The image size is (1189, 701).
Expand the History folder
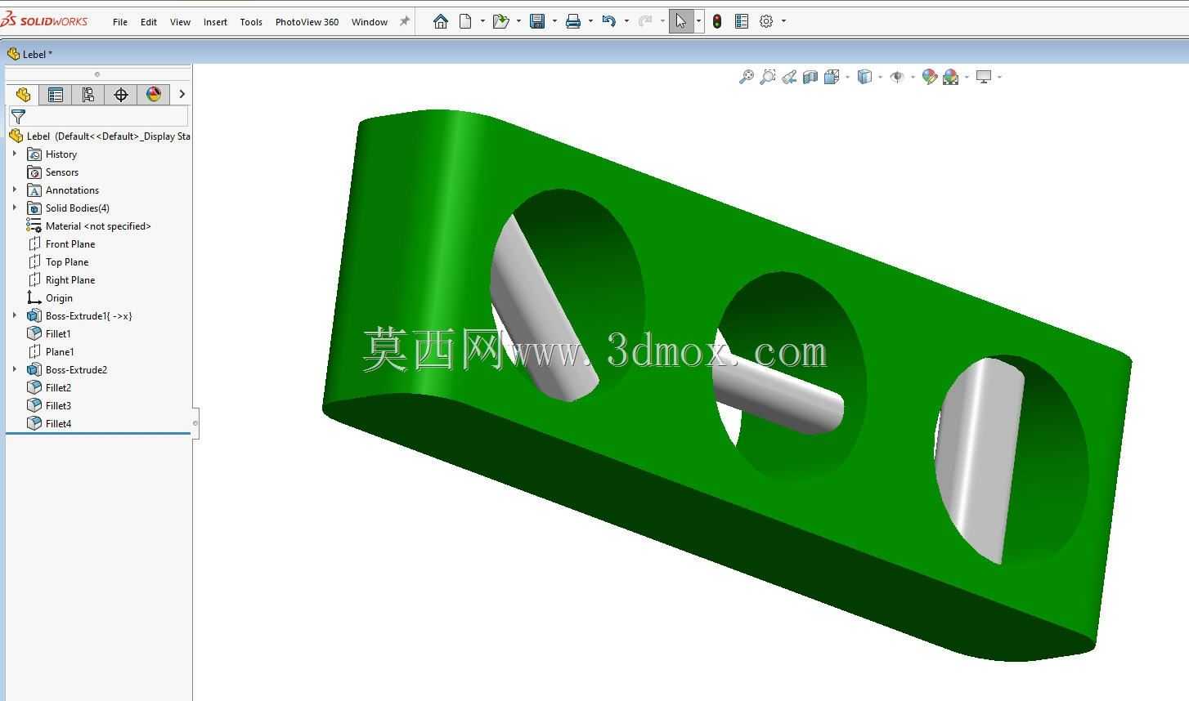[14, 154]
